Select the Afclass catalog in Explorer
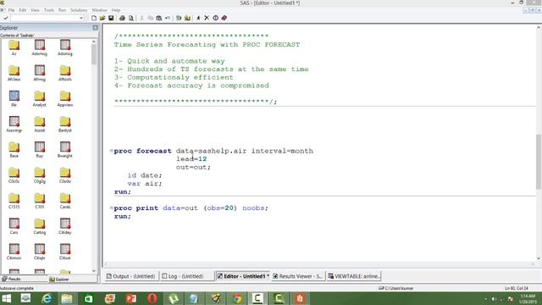 pyautogui.click(x=14, y=74)
